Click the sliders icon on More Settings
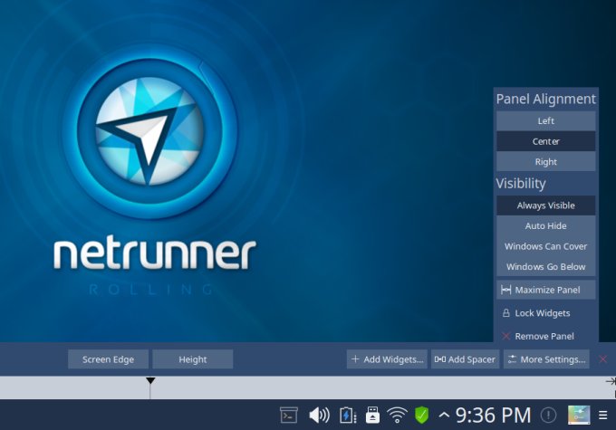Screen dimensions: 616x430 (512, 358)
